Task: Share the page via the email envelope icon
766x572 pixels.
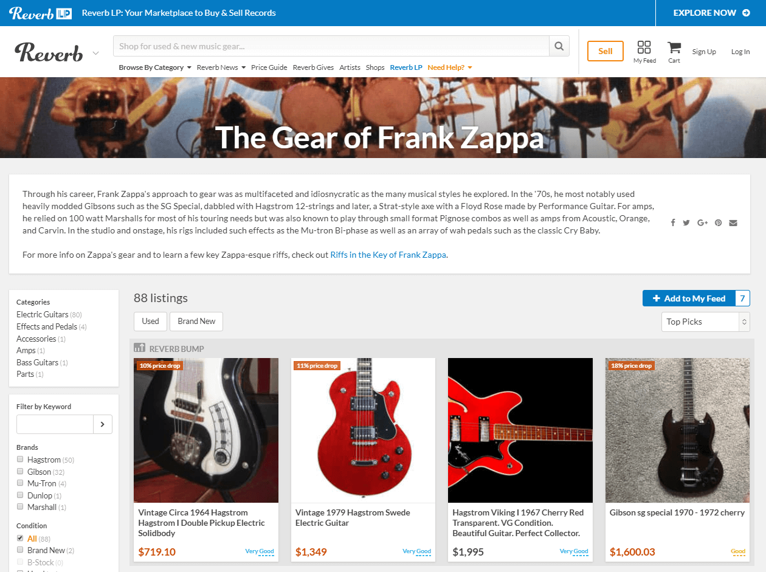Action: (x=733, y=222)
